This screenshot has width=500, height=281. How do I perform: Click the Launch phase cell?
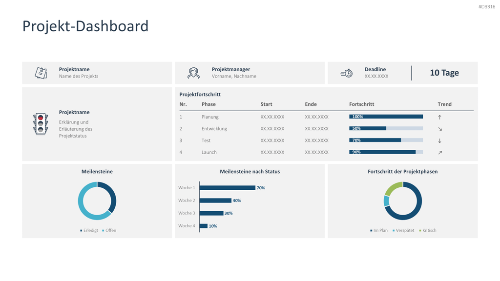tap(209, 152)
